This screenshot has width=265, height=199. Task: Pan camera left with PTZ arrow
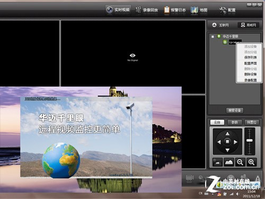(x=219, y=142)
